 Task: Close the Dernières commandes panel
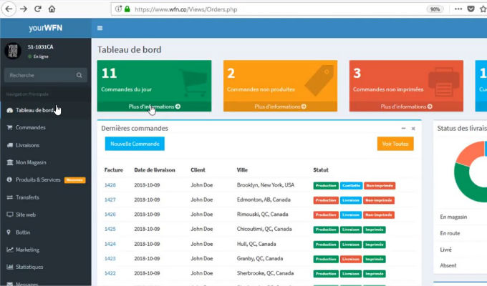[x=413, y=129]
